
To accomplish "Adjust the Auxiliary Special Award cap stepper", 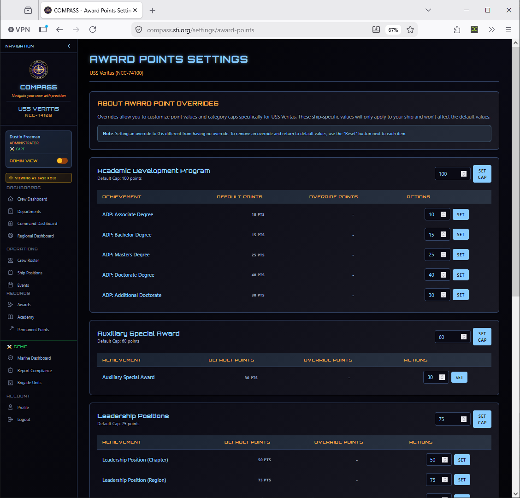I will [x=464, y=337].
